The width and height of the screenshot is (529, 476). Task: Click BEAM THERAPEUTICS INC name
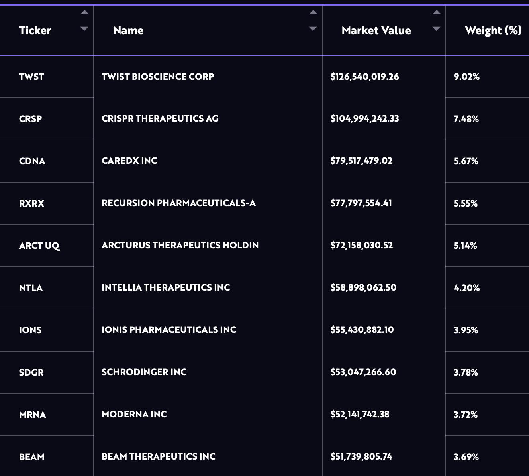click(x=159, y=456)
